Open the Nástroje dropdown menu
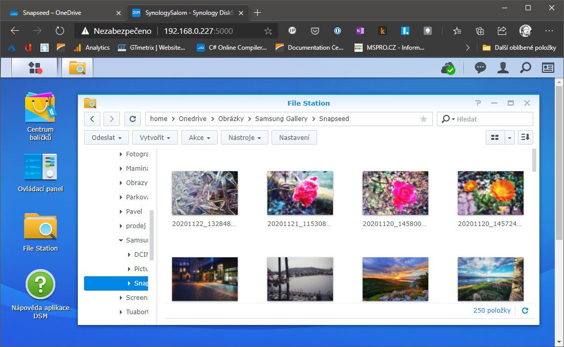 244,137
